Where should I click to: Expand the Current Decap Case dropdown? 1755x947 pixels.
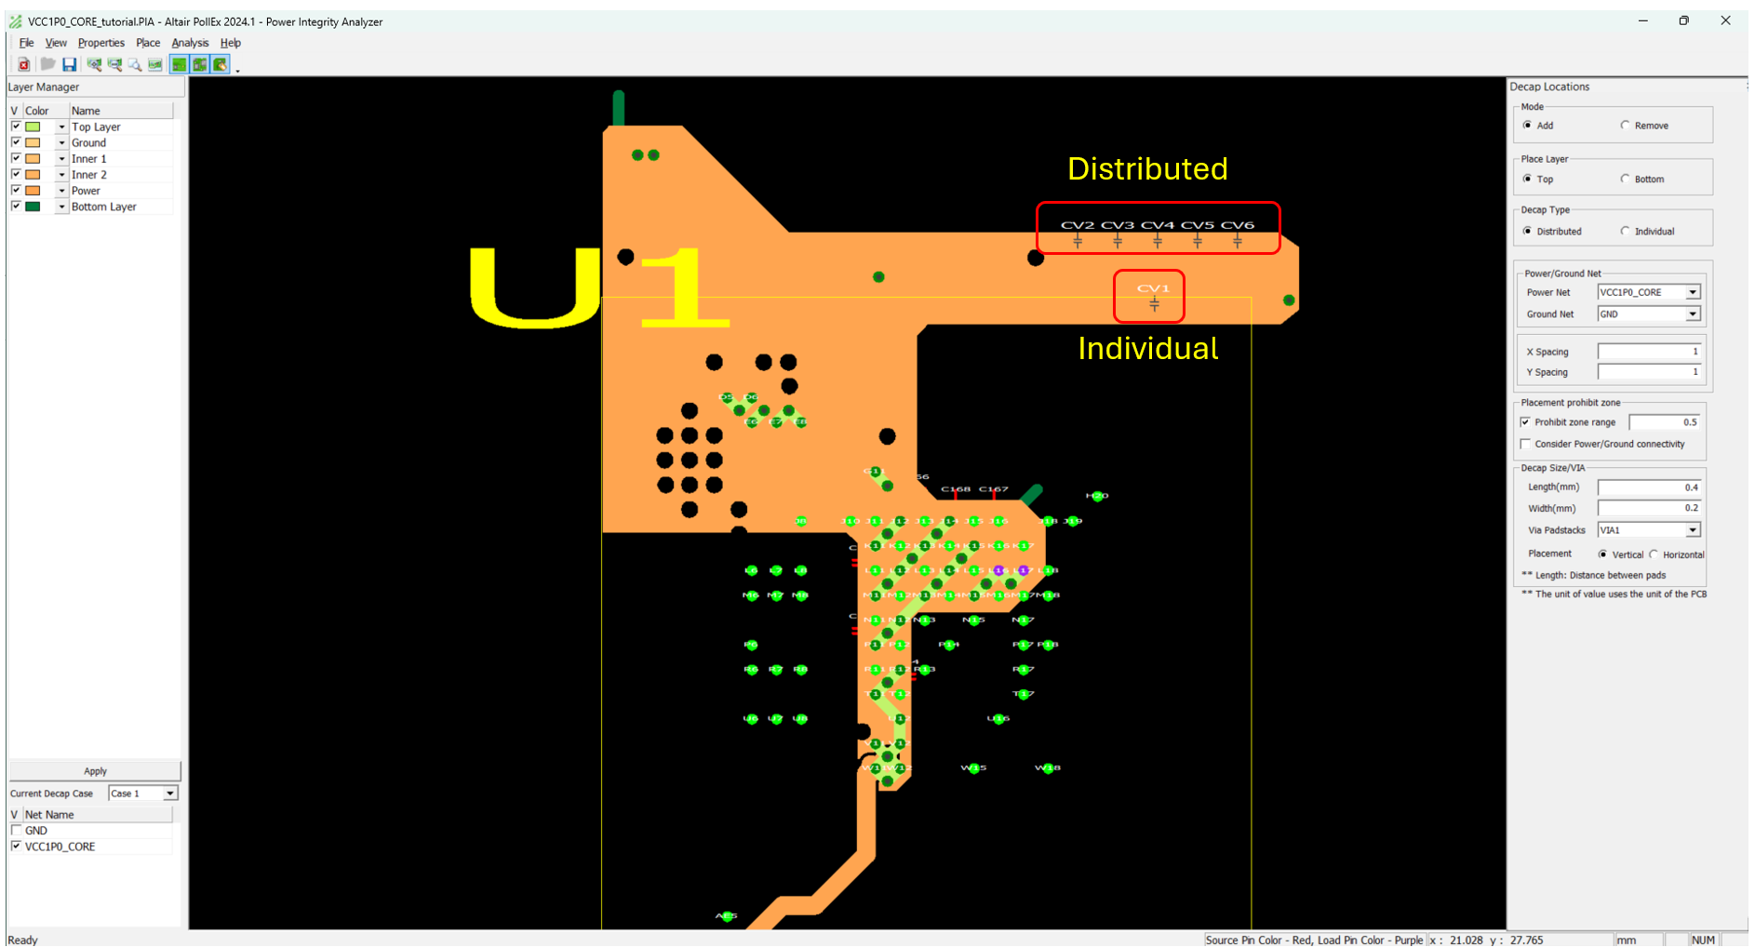[170, 794]
